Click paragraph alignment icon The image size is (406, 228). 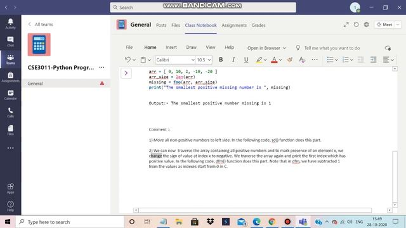click(386, 60)
